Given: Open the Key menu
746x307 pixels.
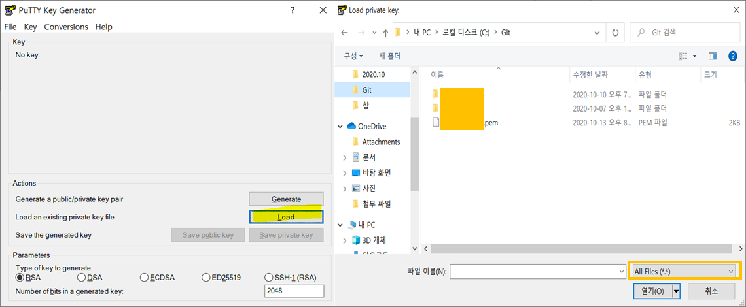Looking at the screenshot, I should click(x=31, y=27).
